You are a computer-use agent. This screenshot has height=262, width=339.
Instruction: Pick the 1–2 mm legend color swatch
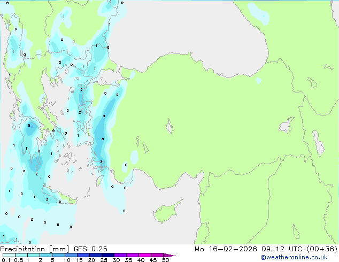click(34, 255)
